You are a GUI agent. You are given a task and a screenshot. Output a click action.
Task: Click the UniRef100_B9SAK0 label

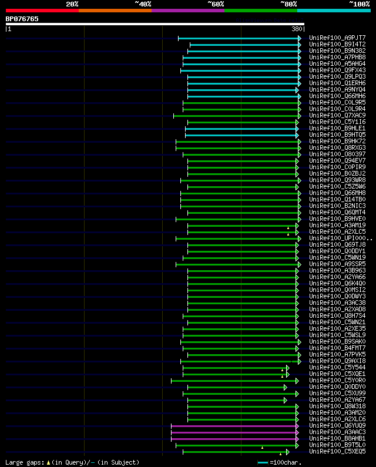click(337, 341)
